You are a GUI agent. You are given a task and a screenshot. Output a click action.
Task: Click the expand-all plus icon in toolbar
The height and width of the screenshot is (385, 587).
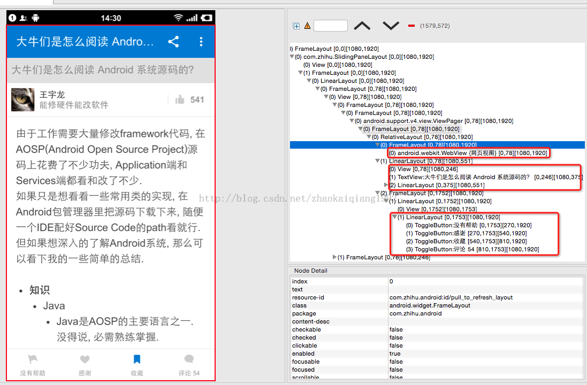point(296,26)
